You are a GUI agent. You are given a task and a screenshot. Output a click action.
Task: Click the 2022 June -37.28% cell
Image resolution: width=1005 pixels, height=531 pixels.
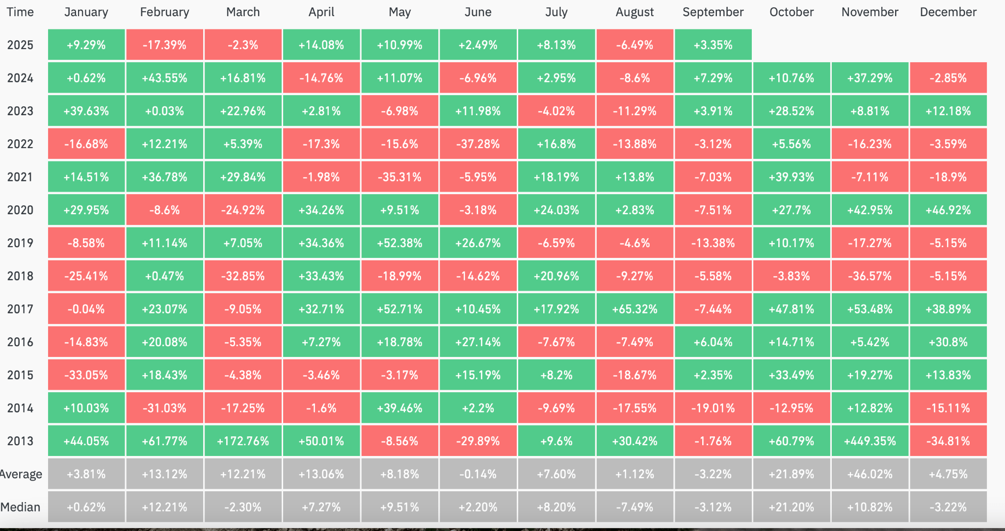(478, 144)
